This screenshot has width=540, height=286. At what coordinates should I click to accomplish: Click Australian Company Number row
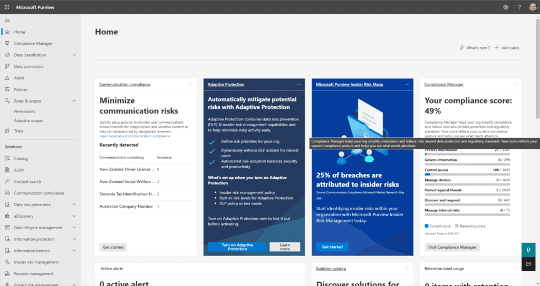tap(146, 206)
